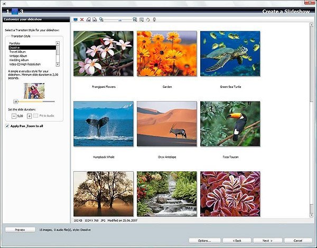
Task: Toggle Apply Pan, Zoom to all checkbox
Action: tap(7, 126)
